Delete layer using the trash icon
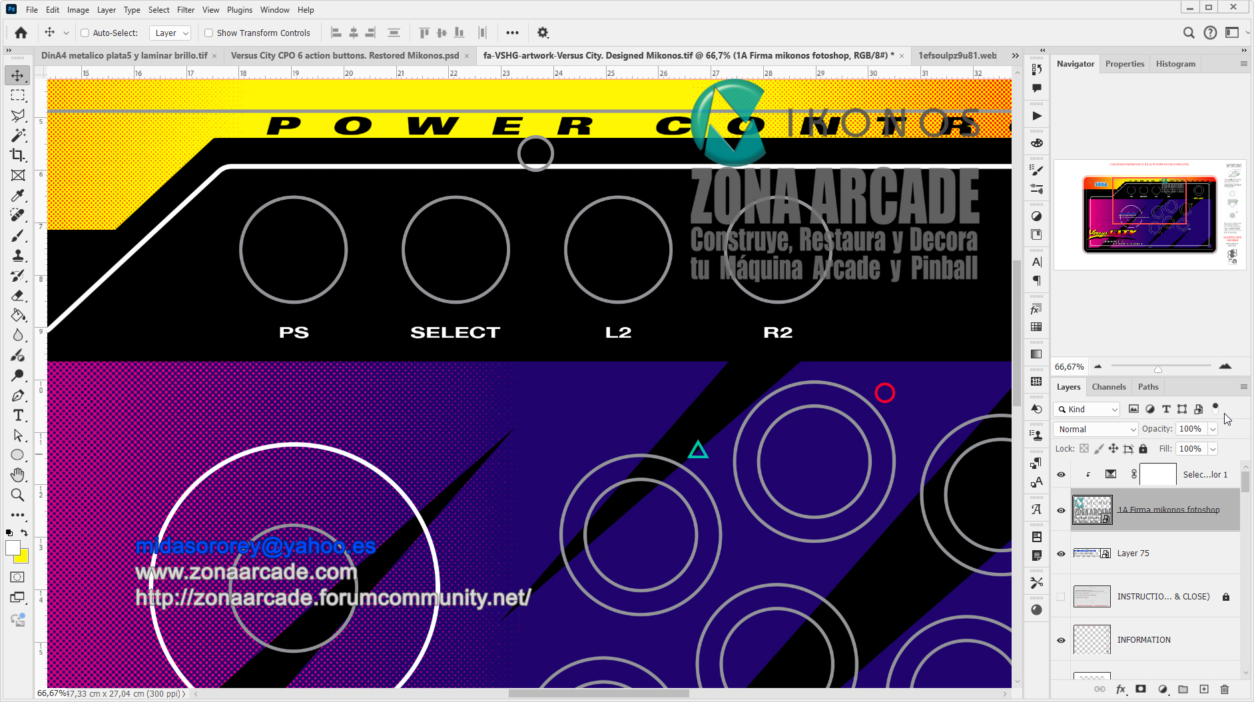Screen dimensions: 1254x702 (x=1224, y=689)
